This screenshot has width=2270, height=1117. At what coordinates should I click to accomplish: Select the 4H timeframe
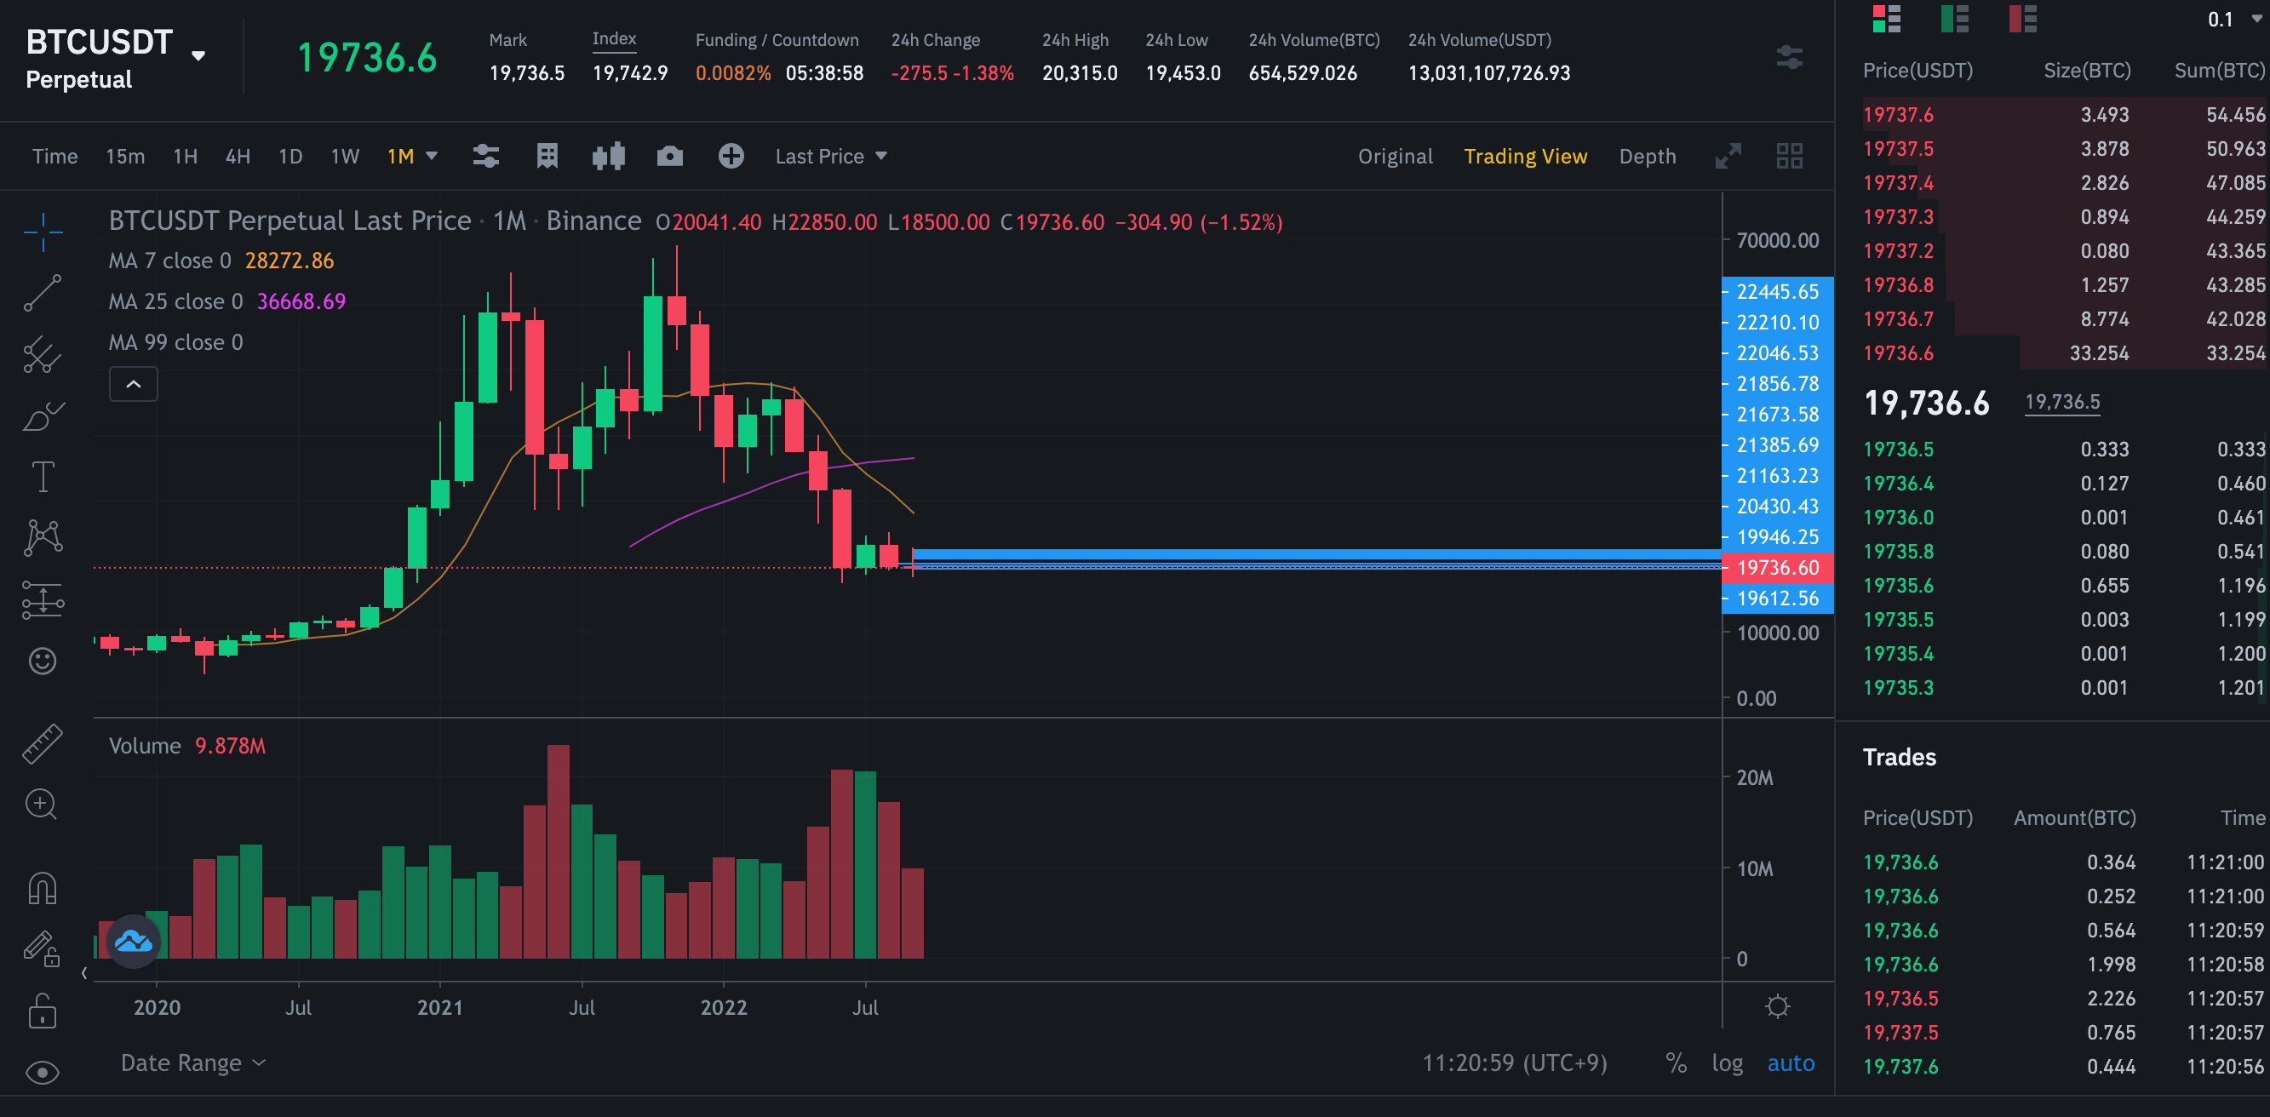click(x=238, y=157)
